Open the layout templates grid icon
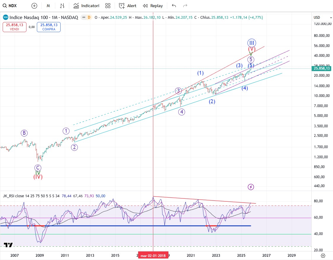This screenshot has width=333, height=260. coord(108,6)
